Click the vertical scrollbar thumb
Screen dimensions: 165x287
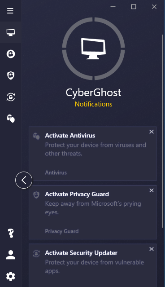point(163,131)
